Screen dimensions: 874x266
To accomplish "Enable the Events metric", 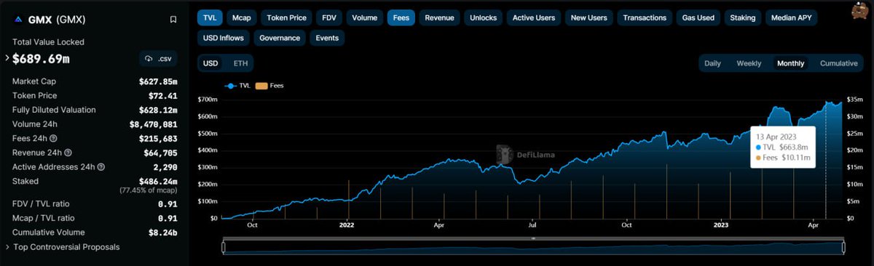I will (326, 38).
